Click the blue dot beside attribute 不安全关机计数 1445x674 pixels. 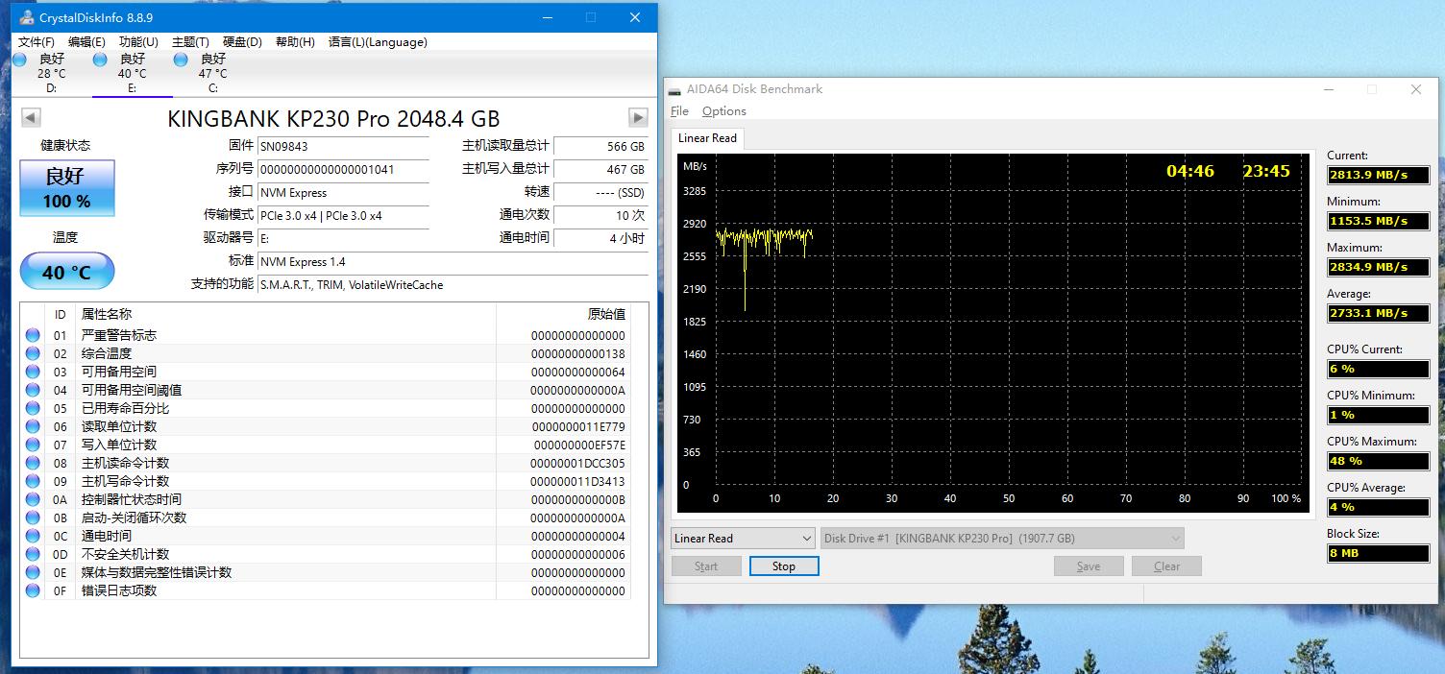32,554
